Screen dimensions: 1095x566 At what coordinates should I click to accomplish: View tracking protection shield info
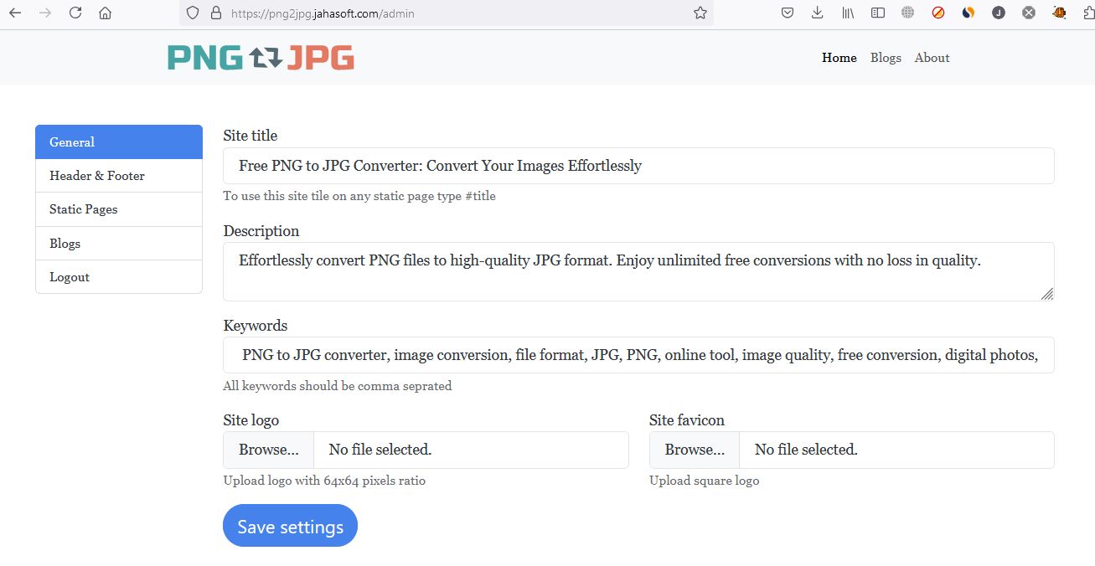point(193,13)
